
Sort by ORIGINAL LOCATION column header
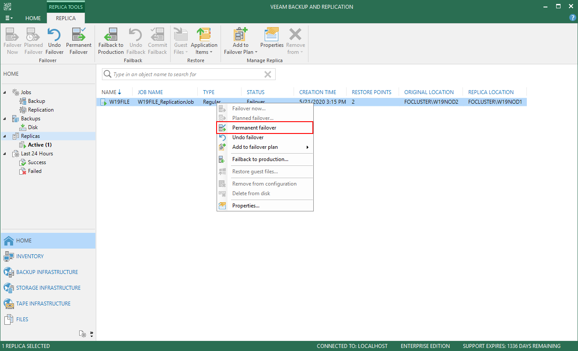click(429, 92)
